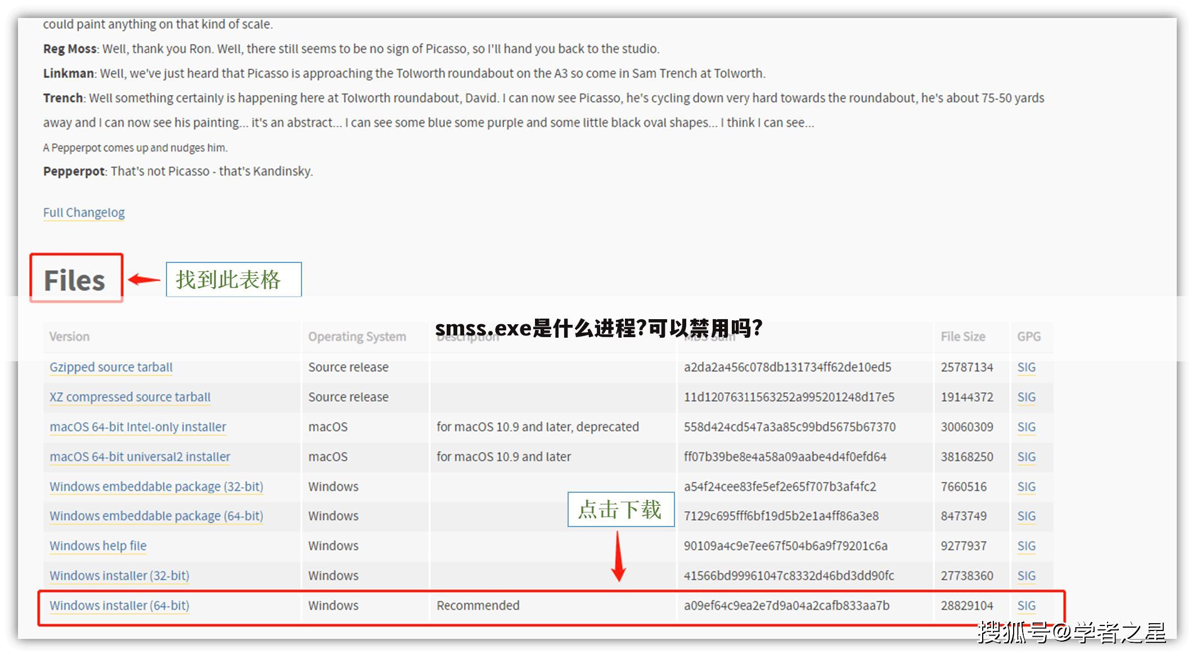
Task: Open the SIG link for XZ compressed source tarball
Action: click(x=1025, y=397)
